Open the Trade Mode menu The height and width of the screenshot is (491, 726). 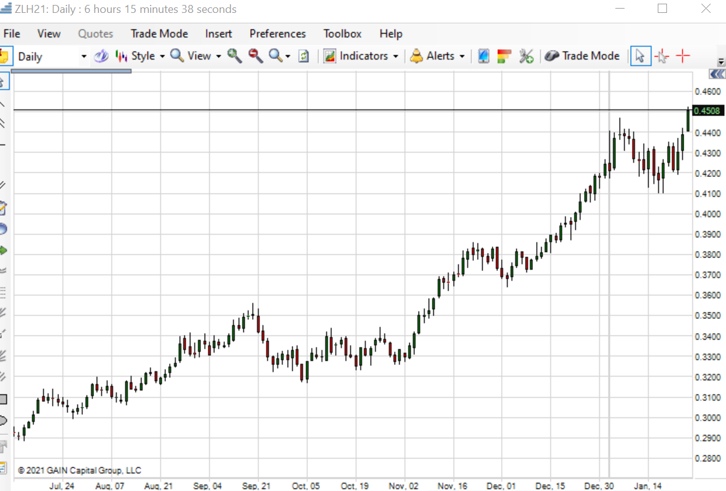(x=159, y=34)
